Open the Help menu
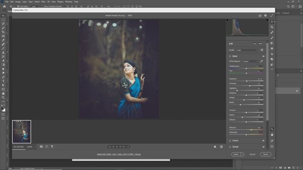303x170 pixels. click(76, 2)
